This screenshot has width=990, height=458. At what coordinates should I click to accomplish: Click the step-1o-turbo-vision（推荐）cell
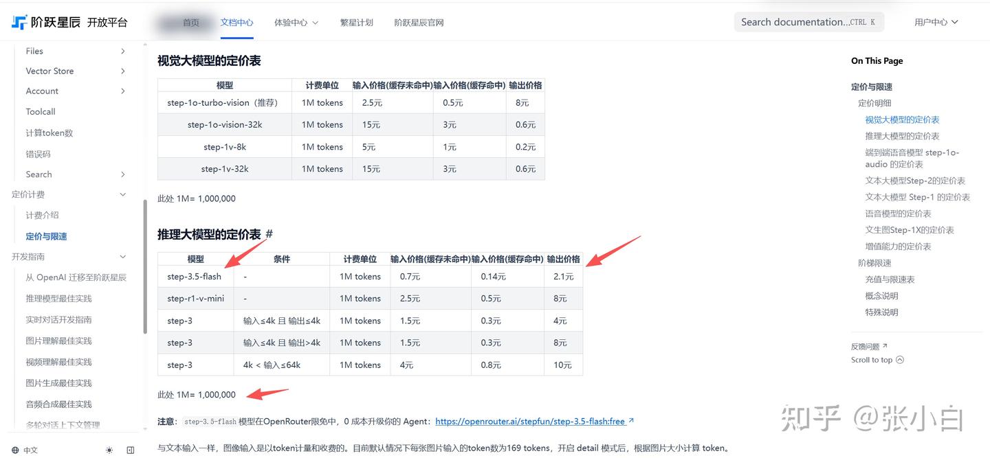225,103
